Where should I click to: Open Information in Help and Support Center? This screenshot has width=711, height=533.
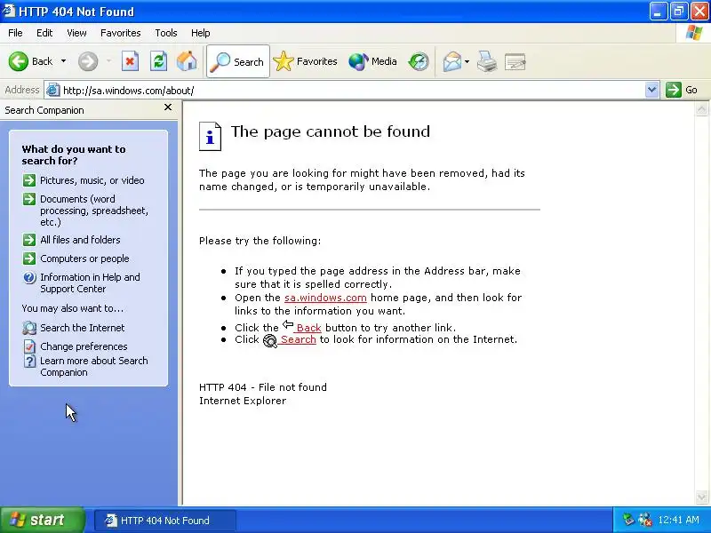[x=91, y=282]
